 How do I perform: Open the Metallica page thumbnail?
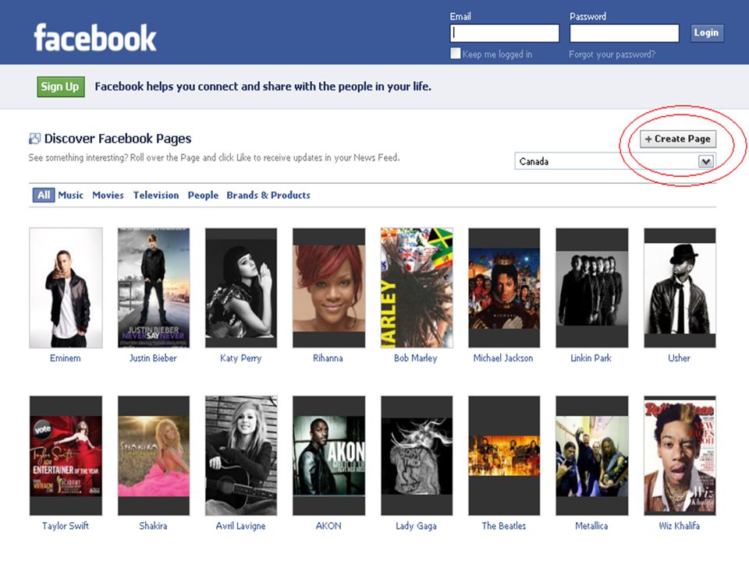[x=592, y=456]
